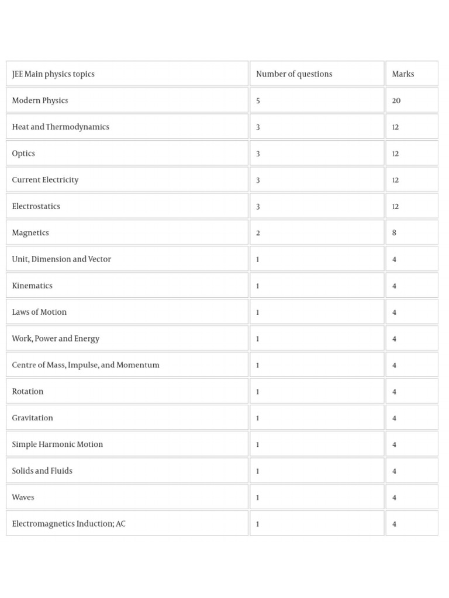This screenshot has width=449, height=598.
Task: Click the 'Waves' topic cell
Action: (x=127, y=497)
